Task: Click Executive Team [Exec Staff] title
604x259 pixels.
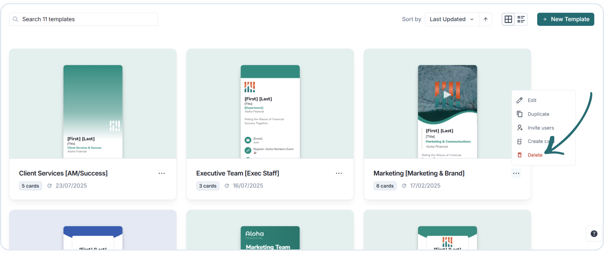Action: coord(238,173)
